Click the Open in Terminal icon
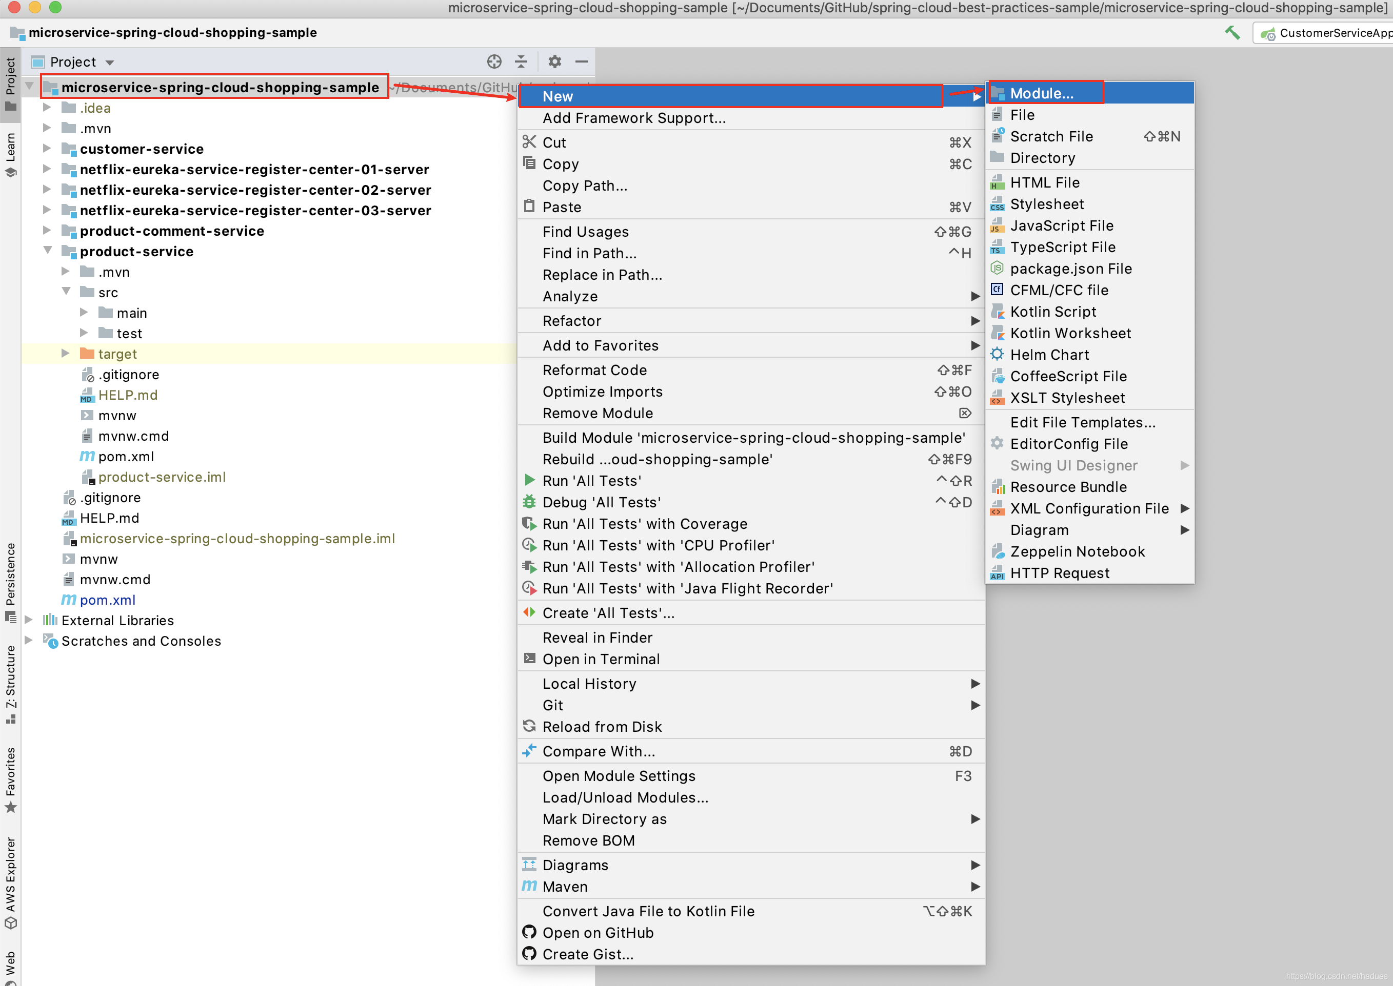The width and height of the screenshot is (1393, 986). (529, 658)
